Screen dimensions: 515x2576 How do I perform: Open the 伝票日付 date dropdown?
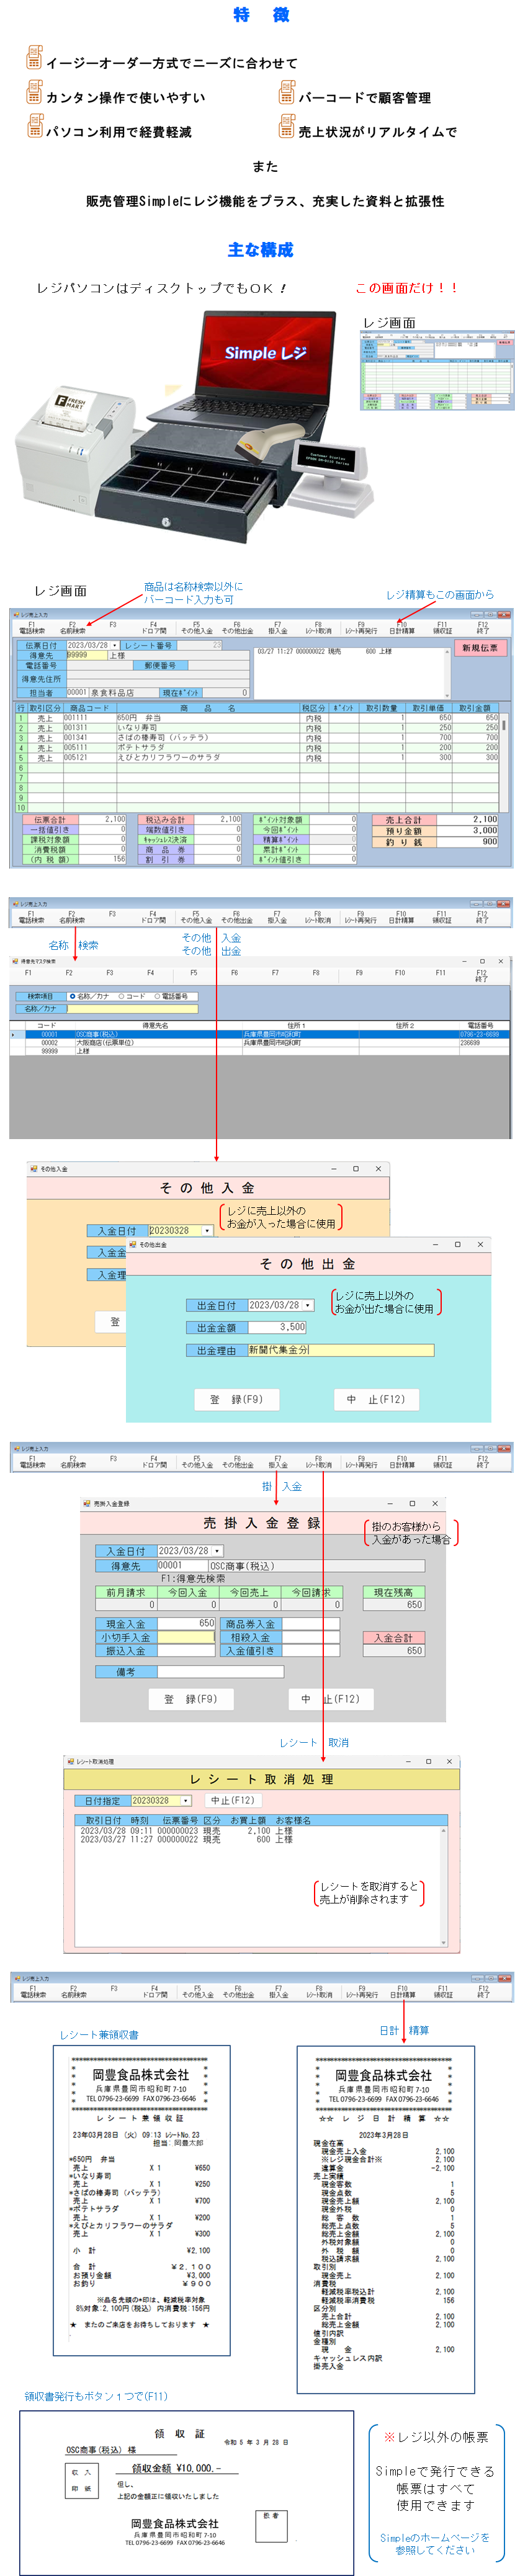pos(115,646)
